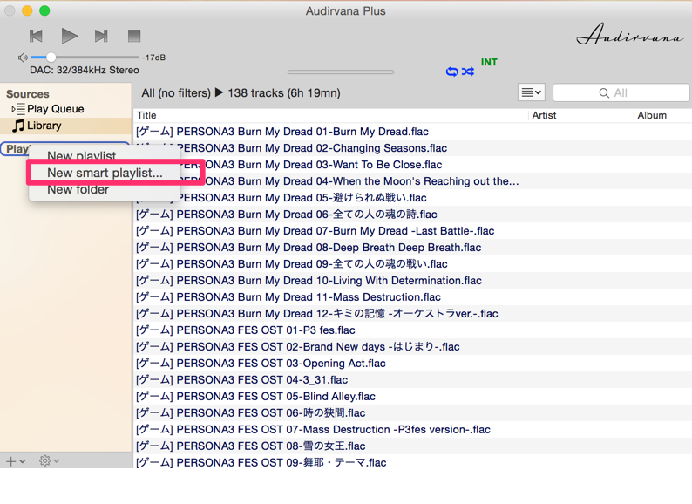Click the Audirvana logo
This screenshot has height=504, width=692.
point(630,34)
